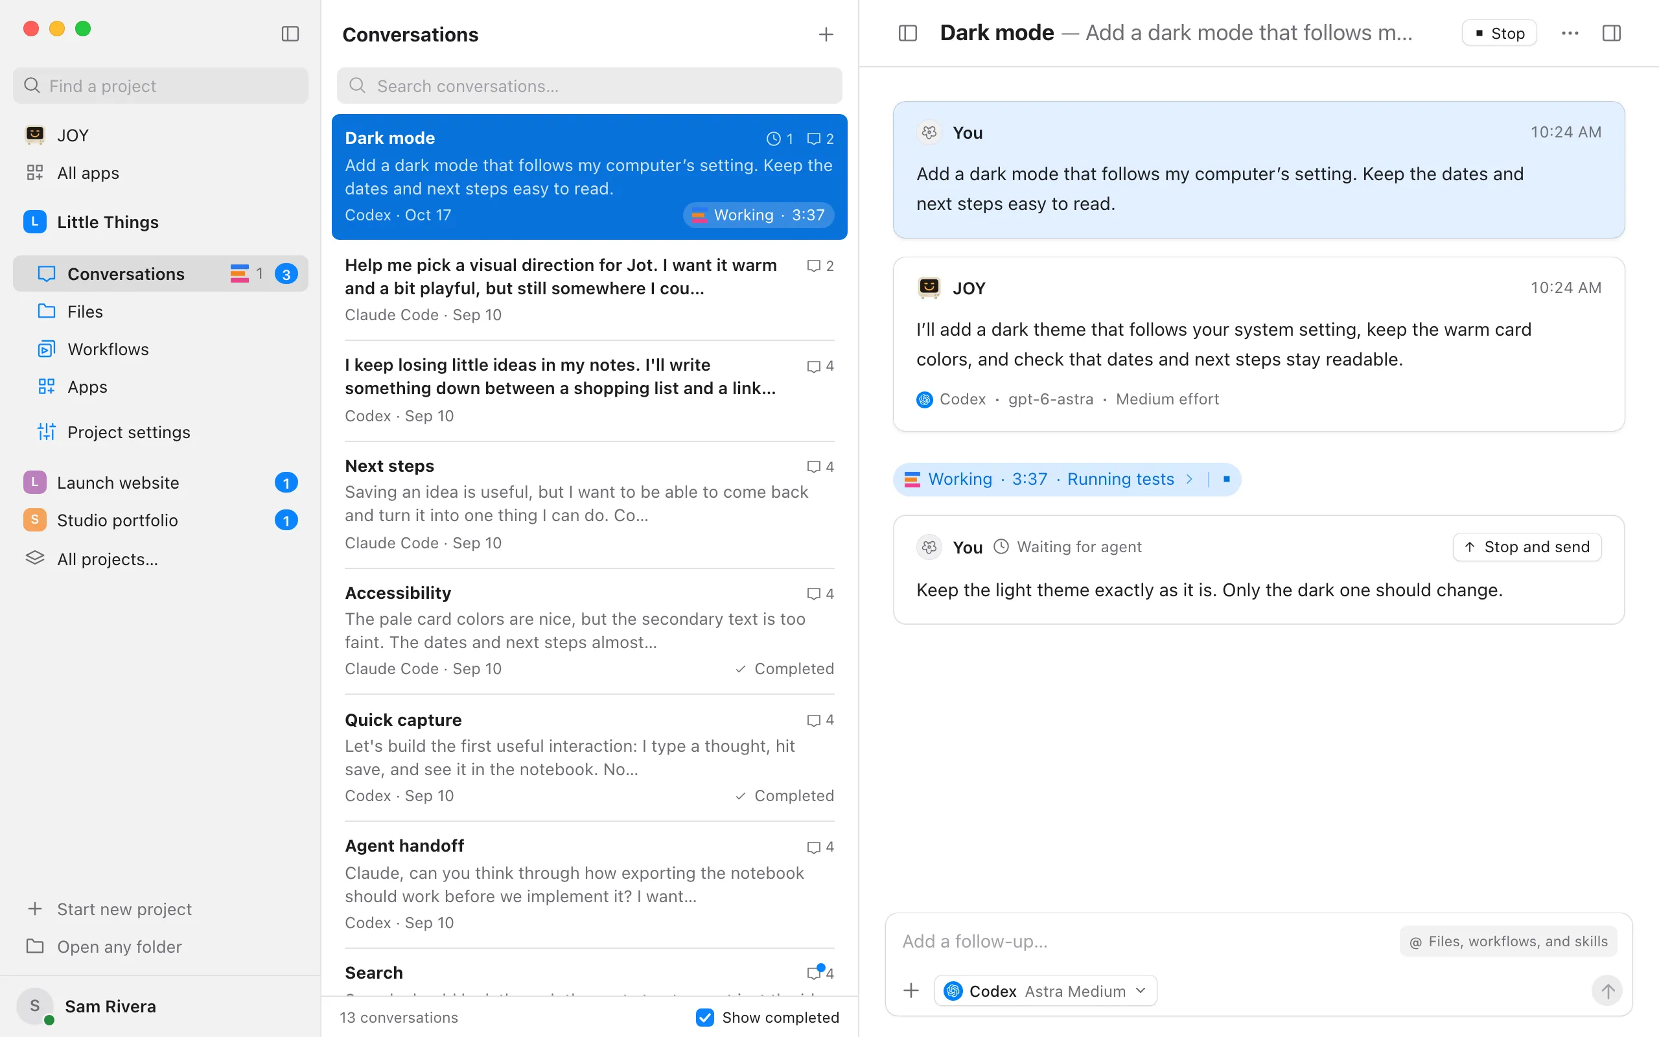
Task: Open the Sam Rivera account avatar
Action: coord(35,1006)
